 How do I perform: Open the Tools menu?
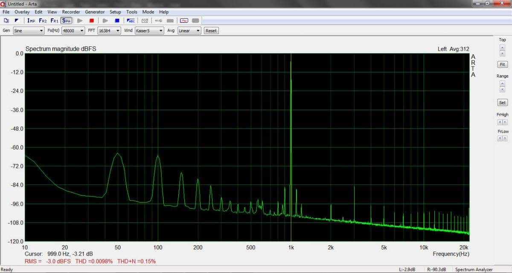132,12
